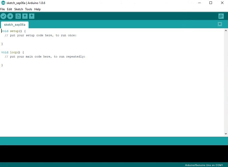Open the tab options dropdown triangle
This screenshot has width=228, height=167.
220,24
